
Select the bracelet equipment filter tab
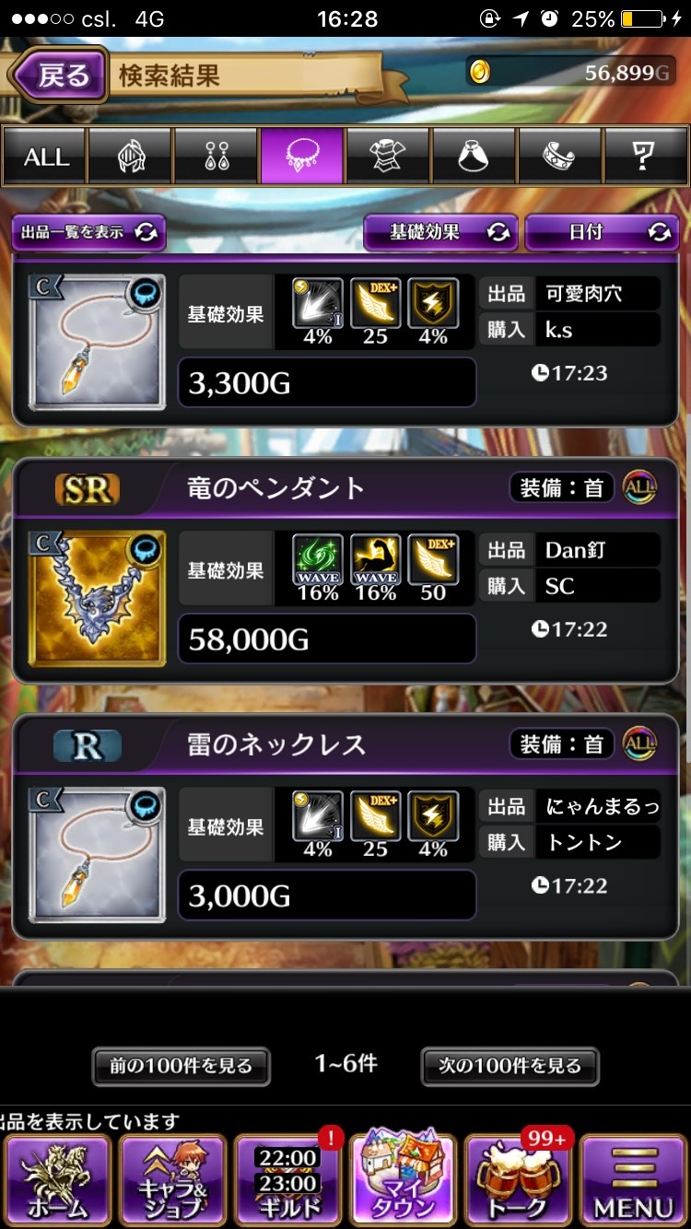(559, 157)
